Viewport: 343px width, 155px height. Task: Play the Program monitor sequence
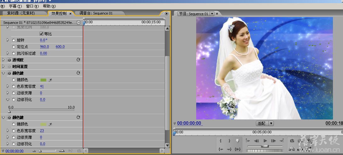pos(265,141)
